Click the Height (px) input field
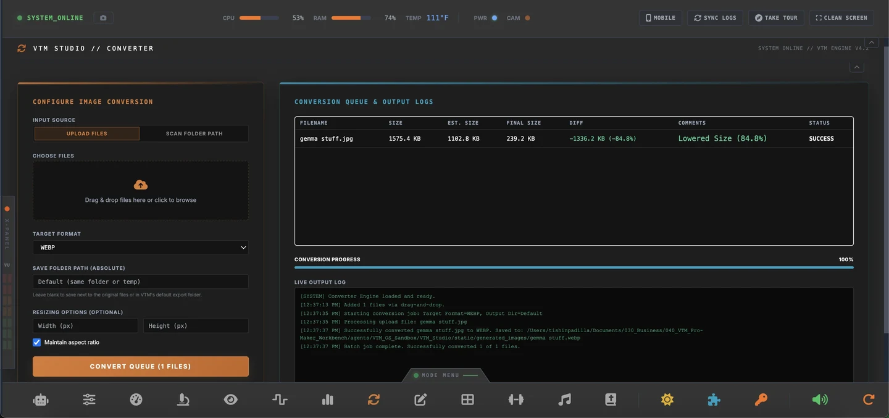This screenshot has width=889, height=418. point(196,326)
